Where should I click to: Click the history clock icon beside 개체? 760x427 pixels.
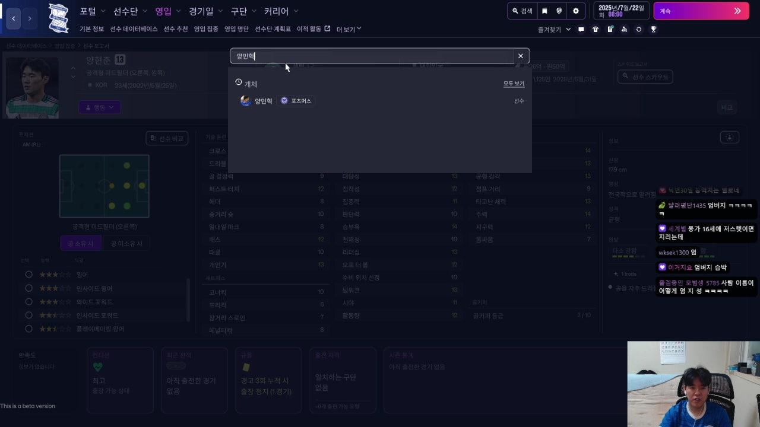[239, 82]
